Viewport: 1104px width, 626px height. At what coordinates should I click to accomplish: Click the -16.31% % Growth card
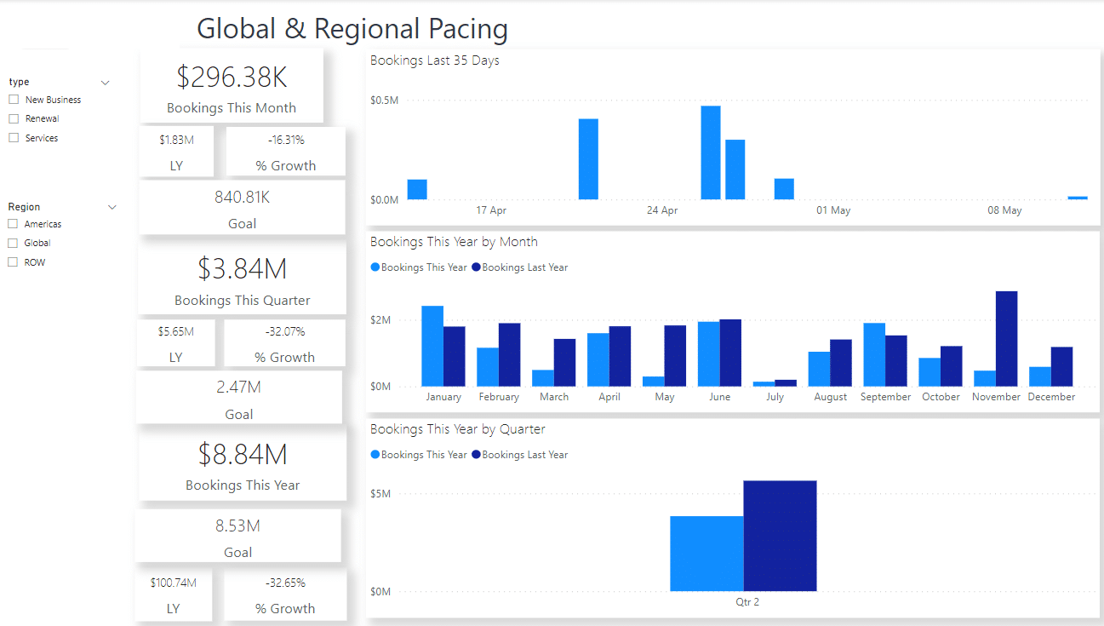(285, 151)
